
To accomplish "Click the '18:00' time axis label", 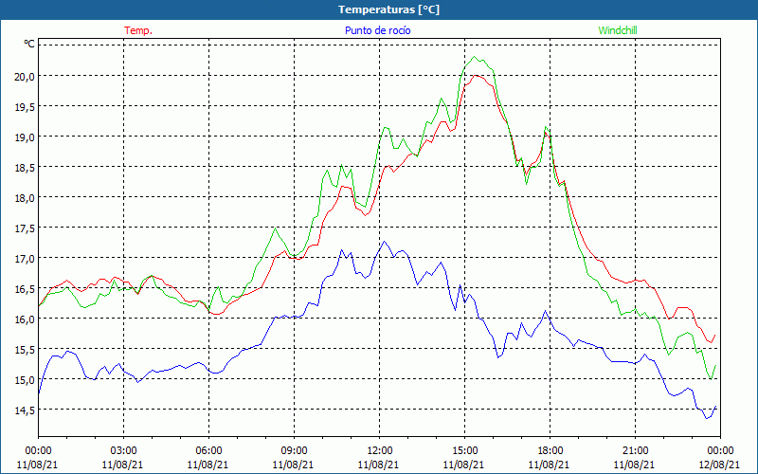I will pyautogui.click(x=550, y=451).
